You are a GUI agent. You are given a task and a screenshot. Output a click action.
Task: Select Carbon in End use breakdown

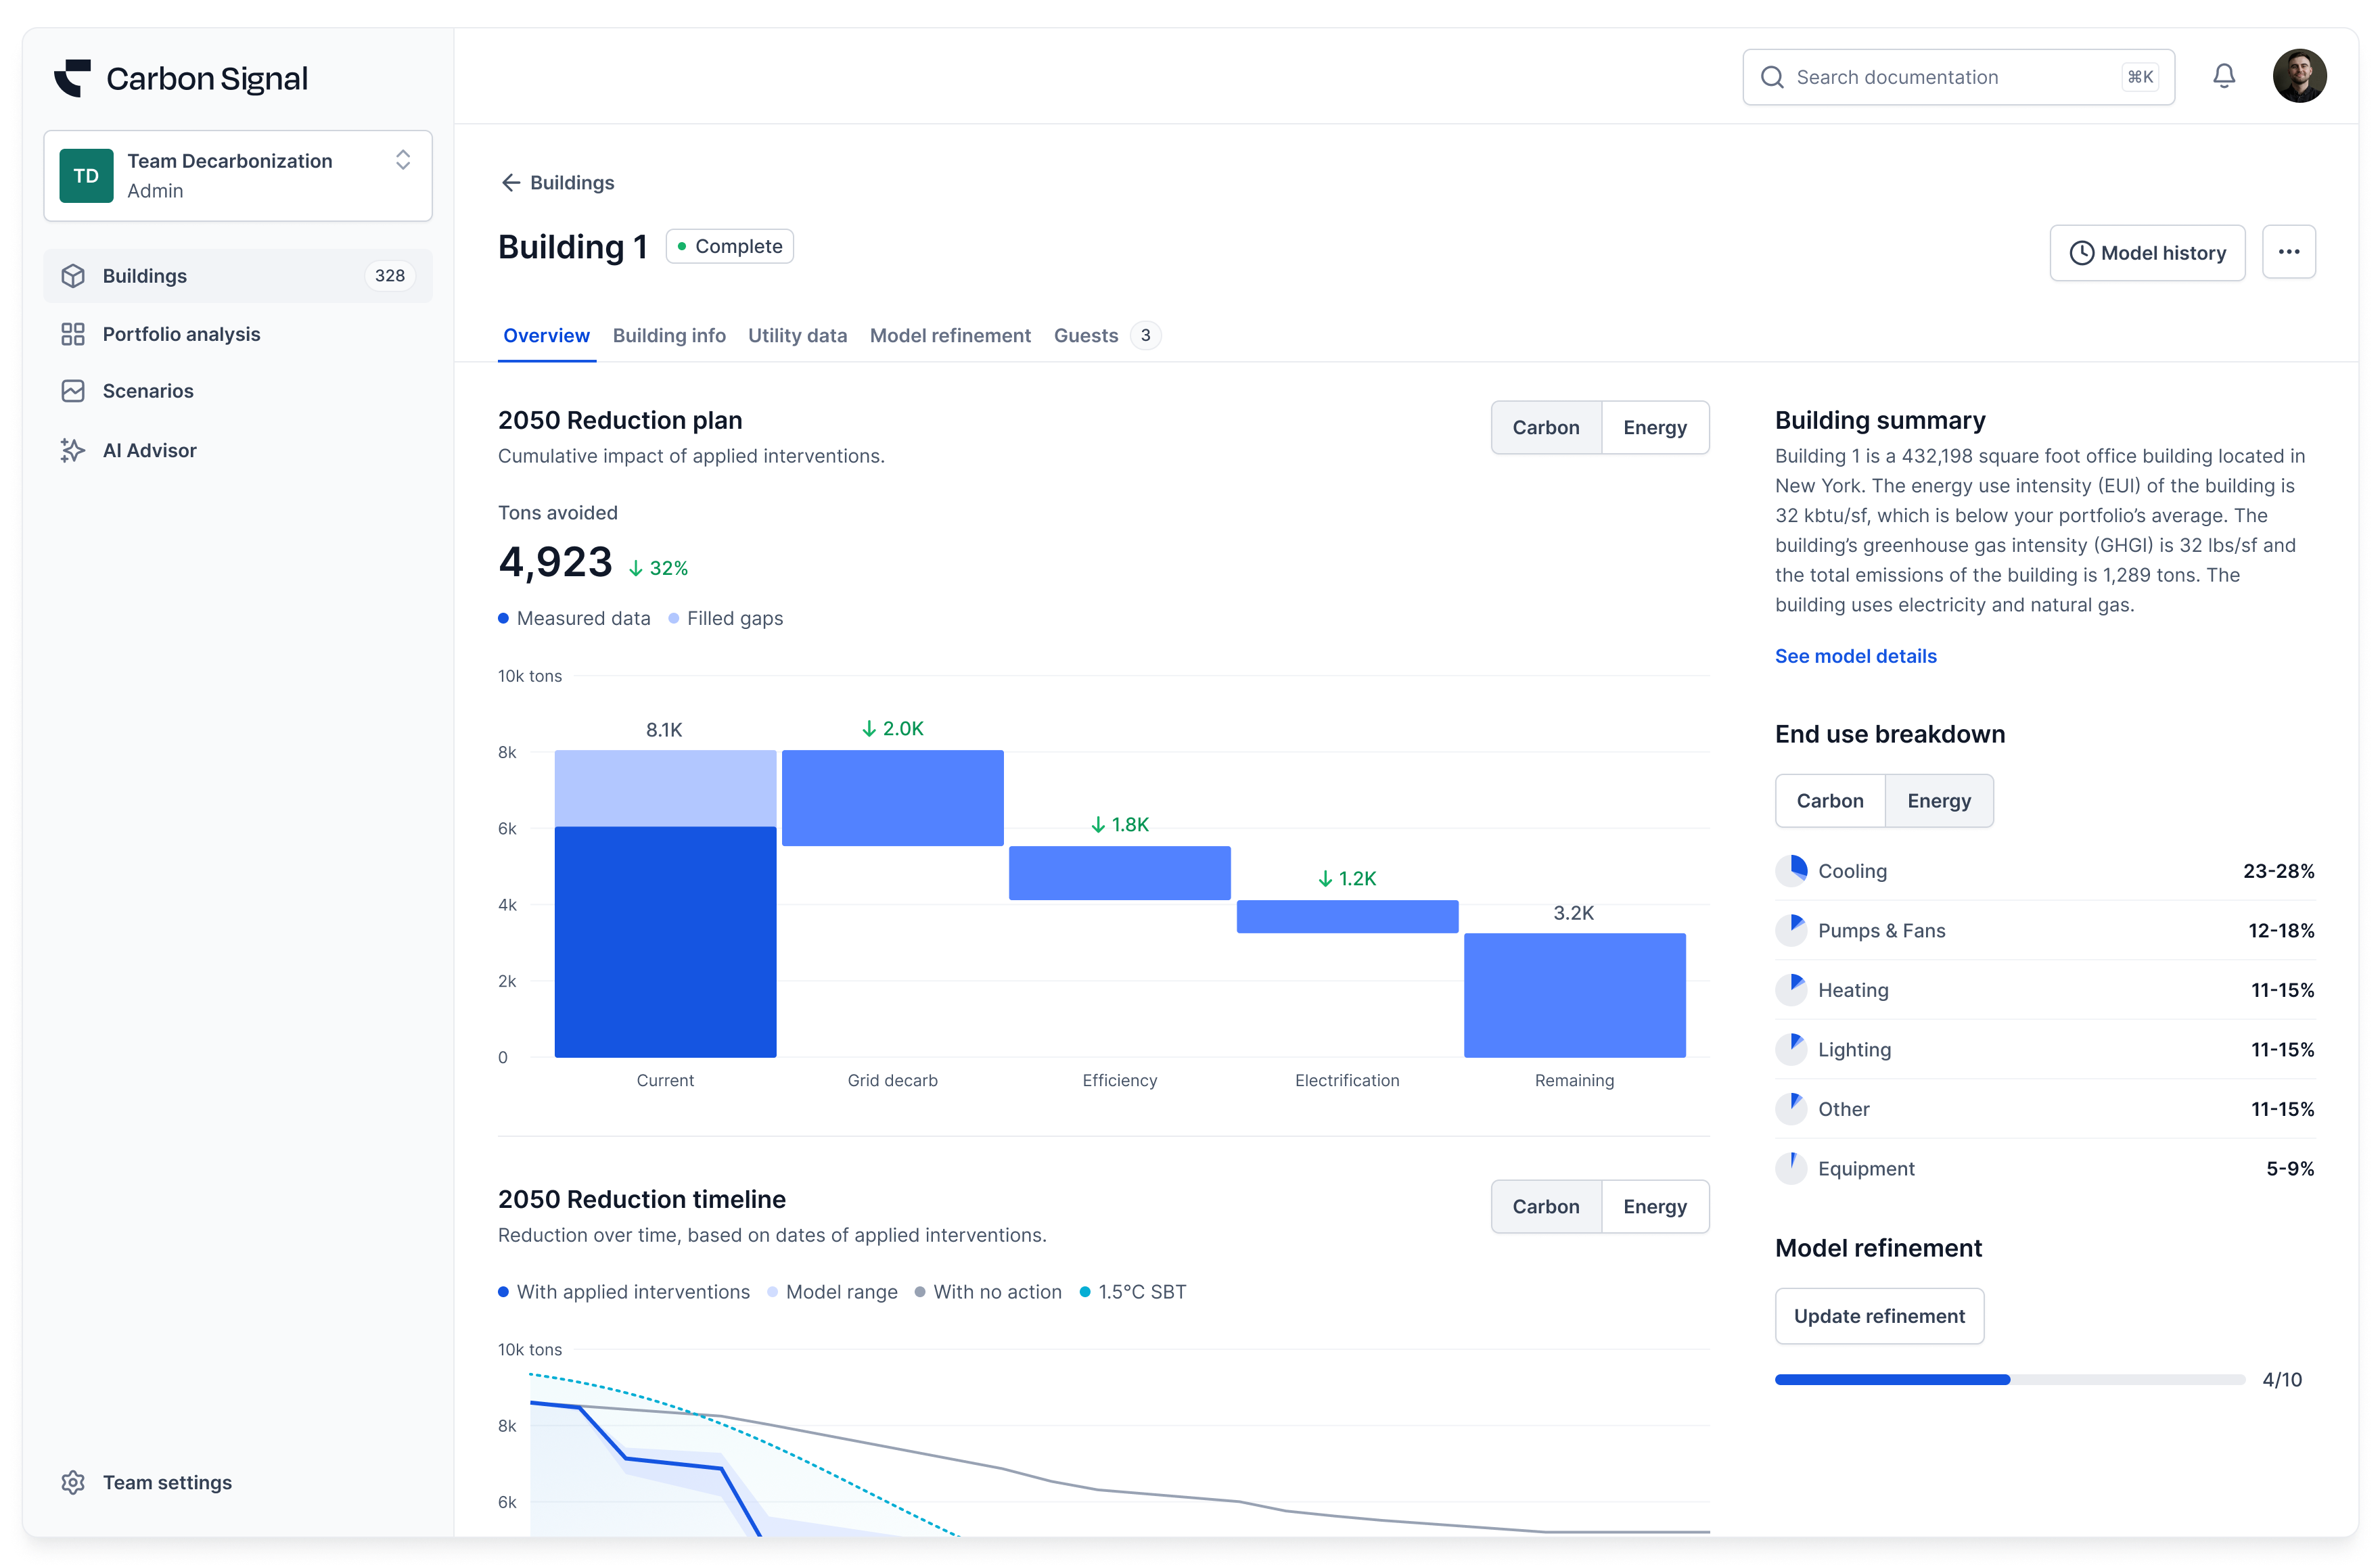[x=1829, y=801]
